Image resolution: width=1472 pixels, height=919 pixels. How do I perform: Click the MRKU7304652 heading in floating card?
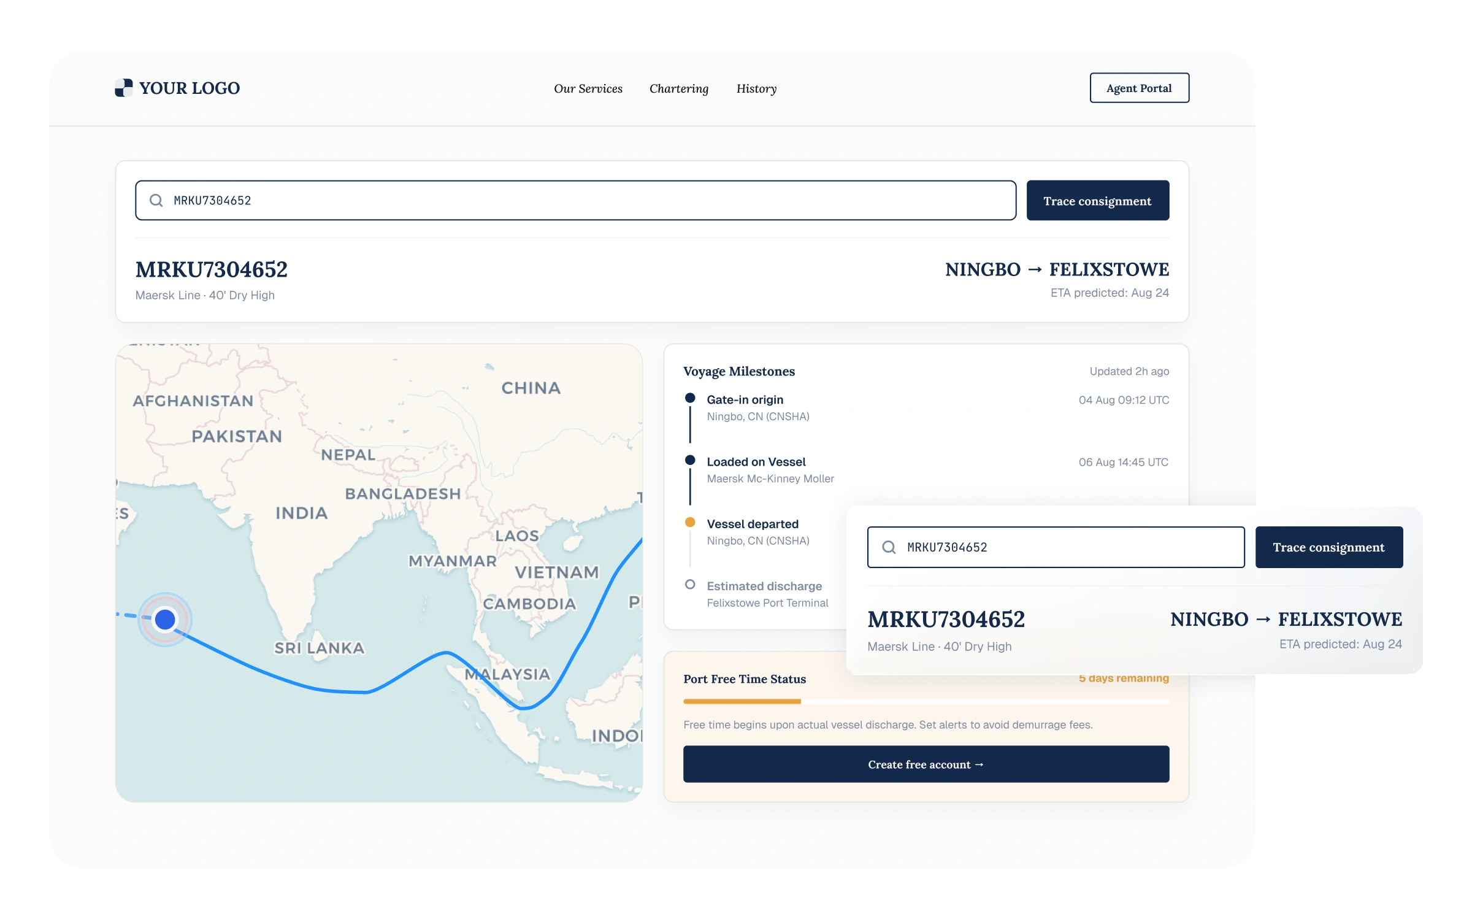tap(946, 619)
